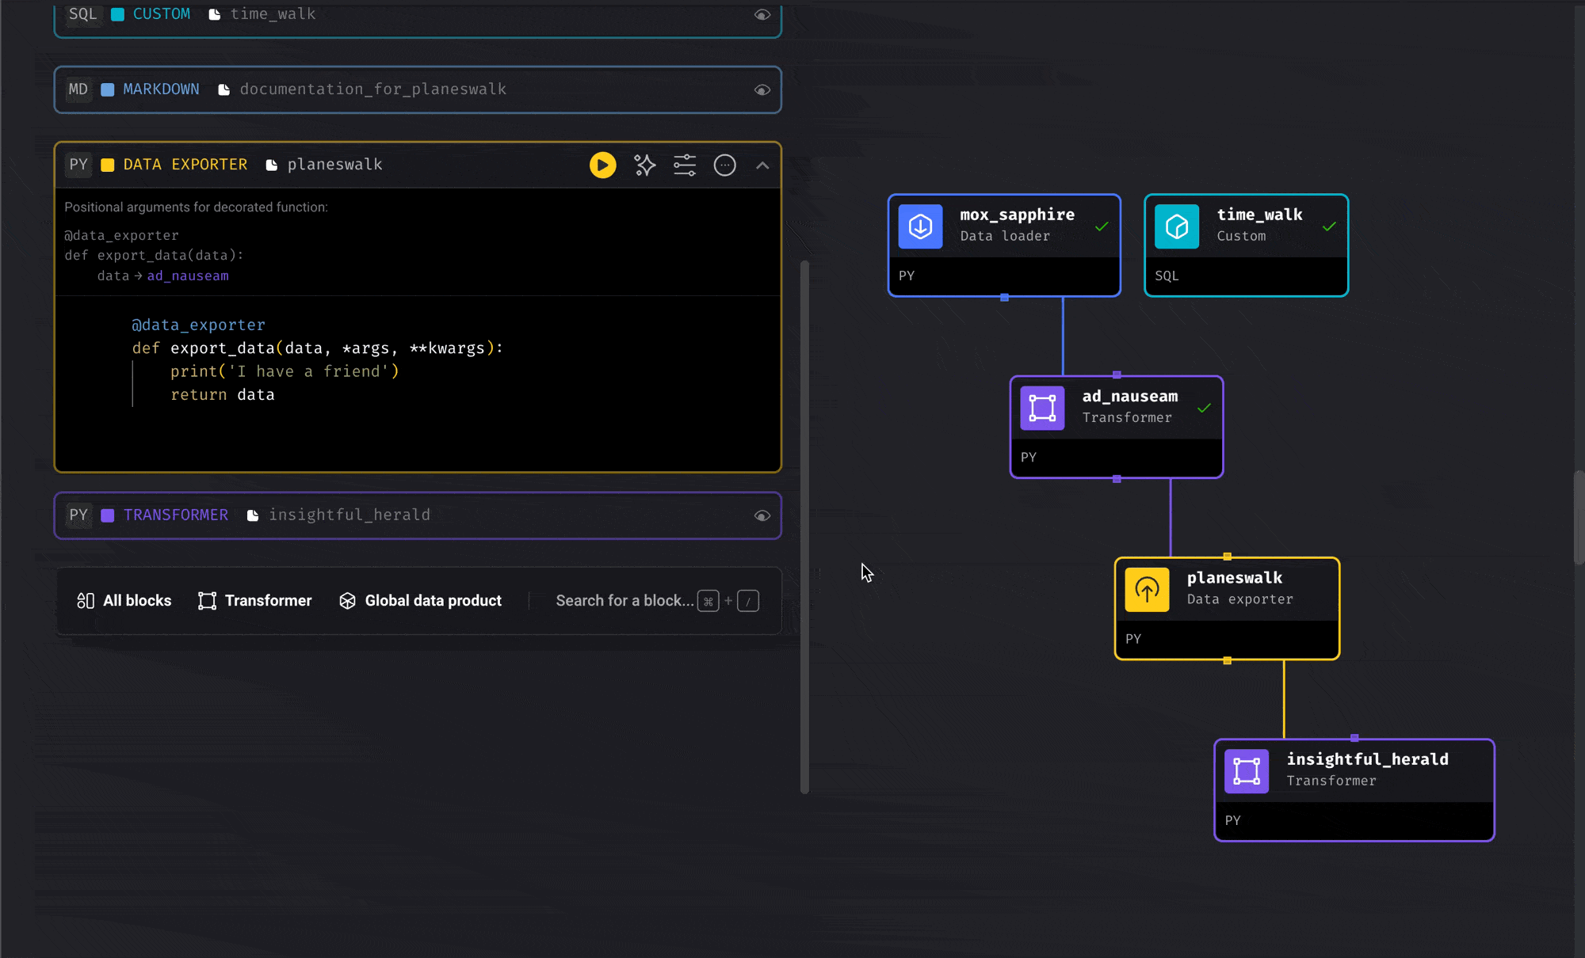This screenshot has width=1585, height=958.
Task: Click planeswalk bottom output connector port
Action: 1227,660
